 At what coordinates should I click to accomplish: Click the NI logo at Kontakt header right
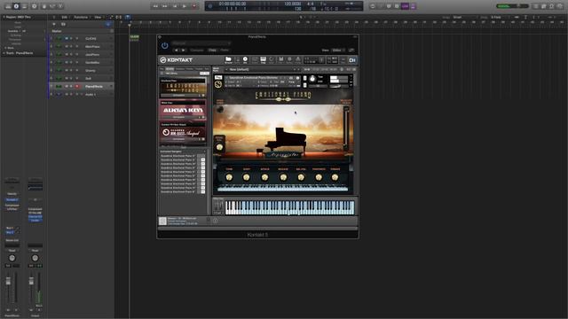coord(352,60)
